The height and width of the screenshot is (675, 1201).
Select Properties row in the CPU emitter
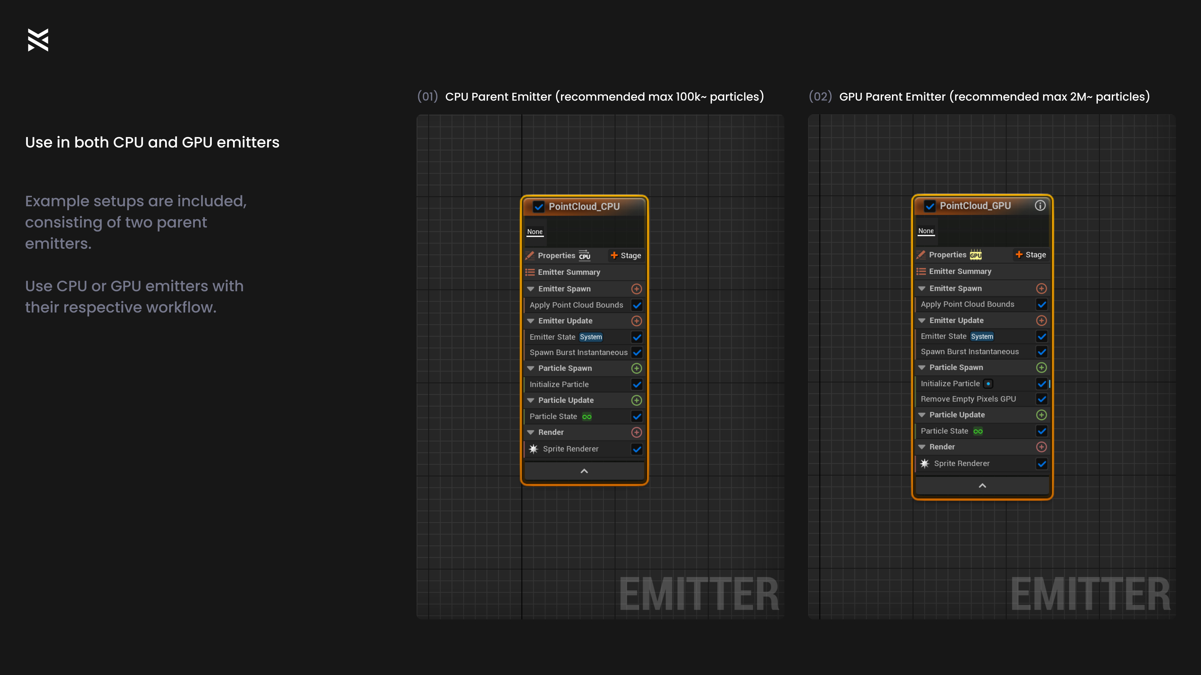click(x=556, y=256)
